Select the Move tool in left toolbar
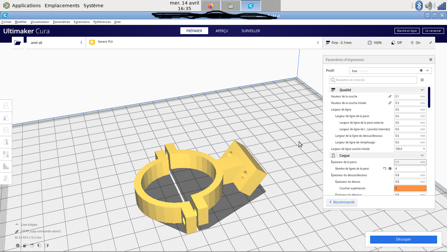The image size is (447, 252). [6, 106]
